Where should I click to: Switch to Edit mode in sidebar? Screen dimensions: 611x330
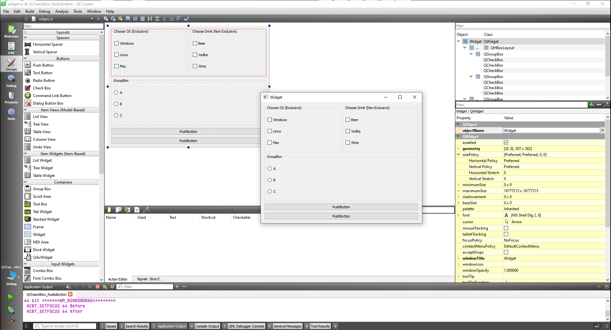11,48
